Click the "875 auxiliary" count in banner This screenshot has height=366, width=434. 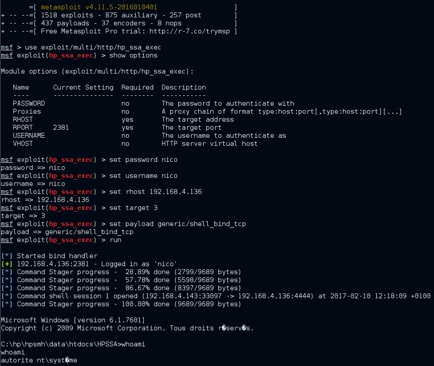coord(131,15)
